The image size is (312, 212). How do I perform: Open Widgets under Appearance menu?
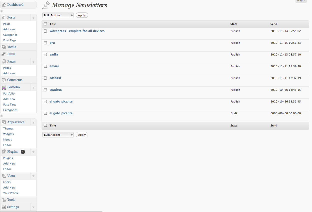click(9, 134)
